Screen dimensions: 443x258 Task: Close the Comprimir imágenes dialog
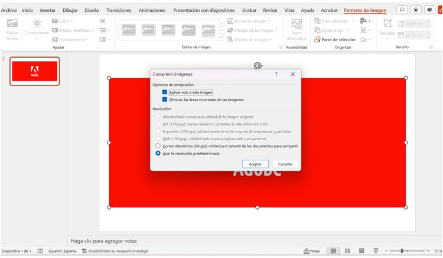pos(293,74)
